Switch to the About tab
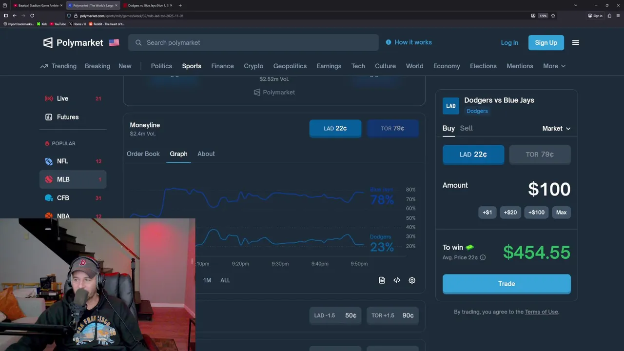 [206, 154]
